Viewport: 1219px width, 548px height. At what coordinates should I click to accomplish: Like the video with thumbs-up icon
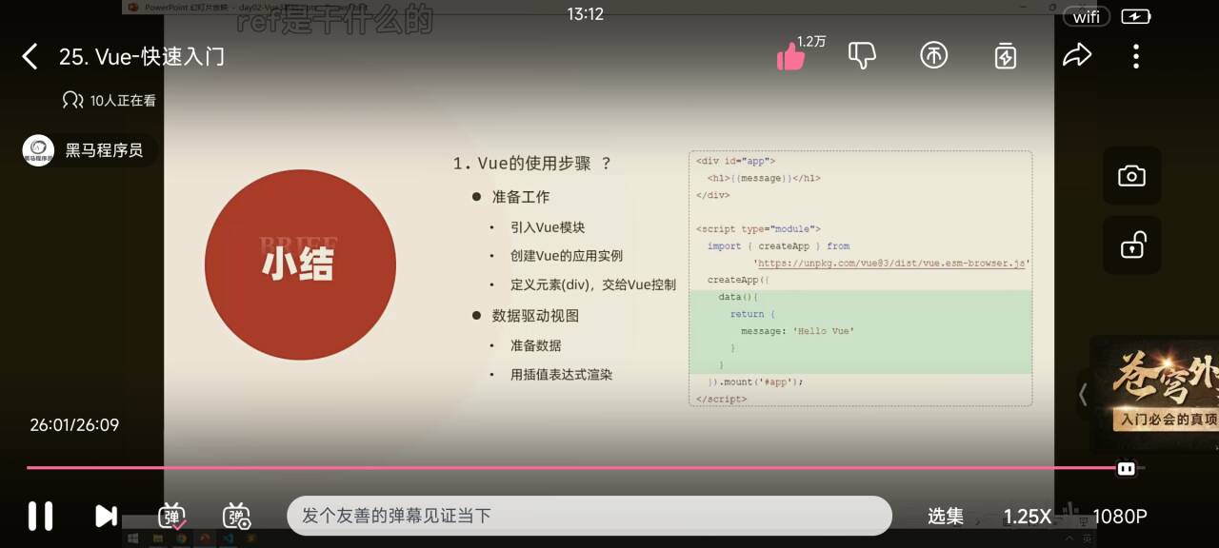pyautogui.click(x=790, y=57)
